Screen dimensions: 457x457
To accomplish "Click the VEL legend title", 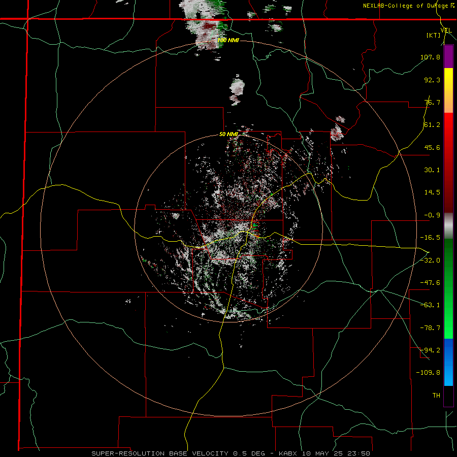I will pos(446,30).
